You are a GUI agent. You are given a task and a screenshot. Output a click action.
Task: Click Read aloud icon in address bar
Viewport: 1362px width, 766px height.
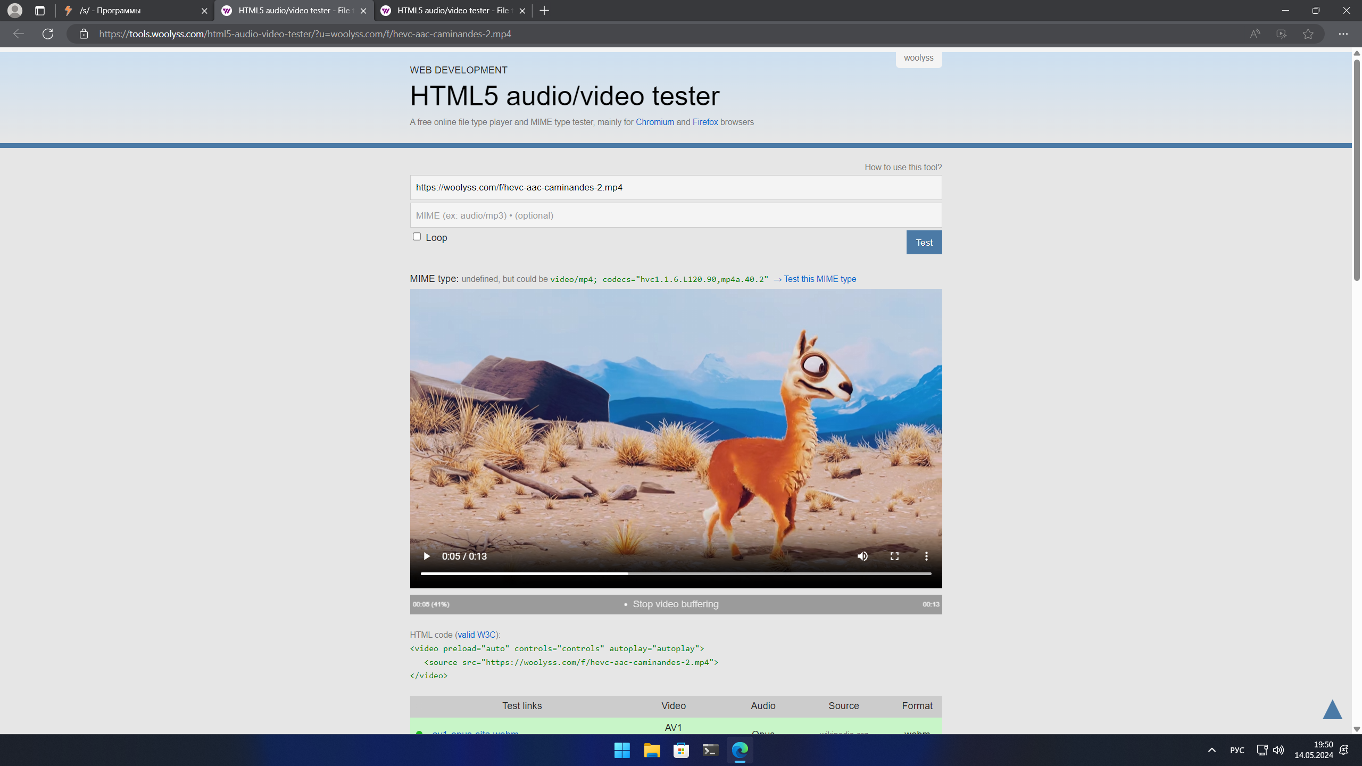click(1255, 34)
